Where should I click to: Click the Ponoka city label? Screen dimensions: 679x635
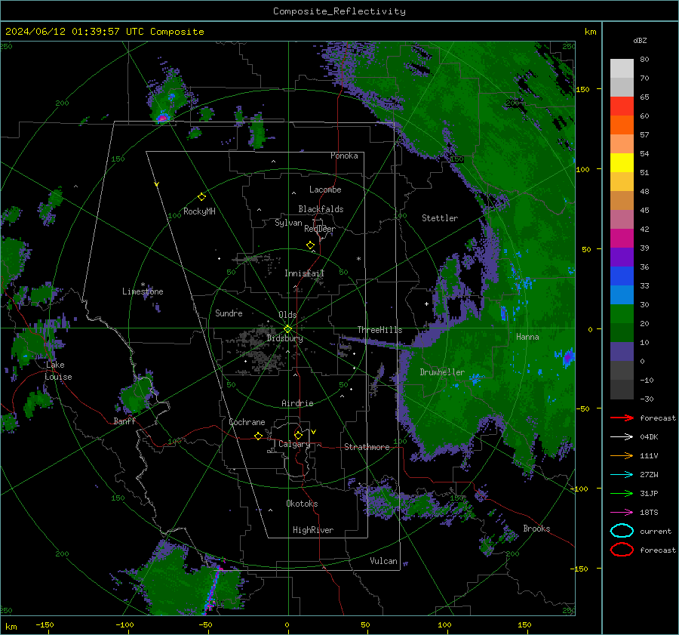[344, 156]
